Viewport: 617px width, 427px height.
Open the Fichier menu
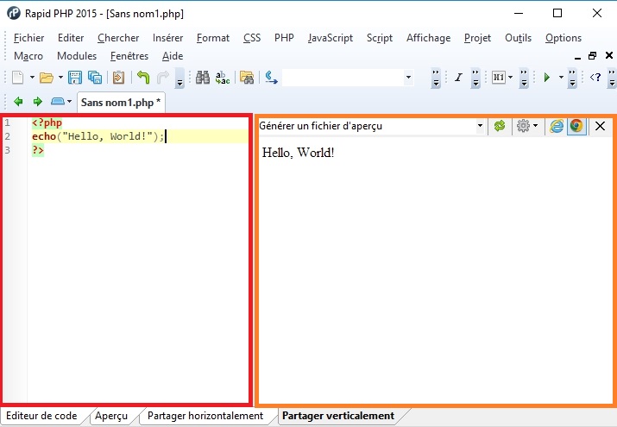tap(28, 38)
